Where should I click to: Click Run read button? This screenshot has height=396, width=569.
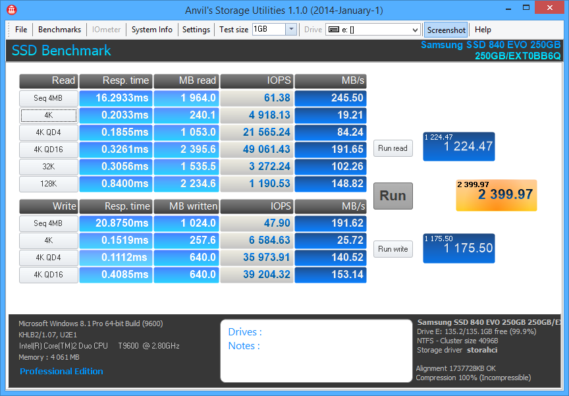tap(393, 148)
